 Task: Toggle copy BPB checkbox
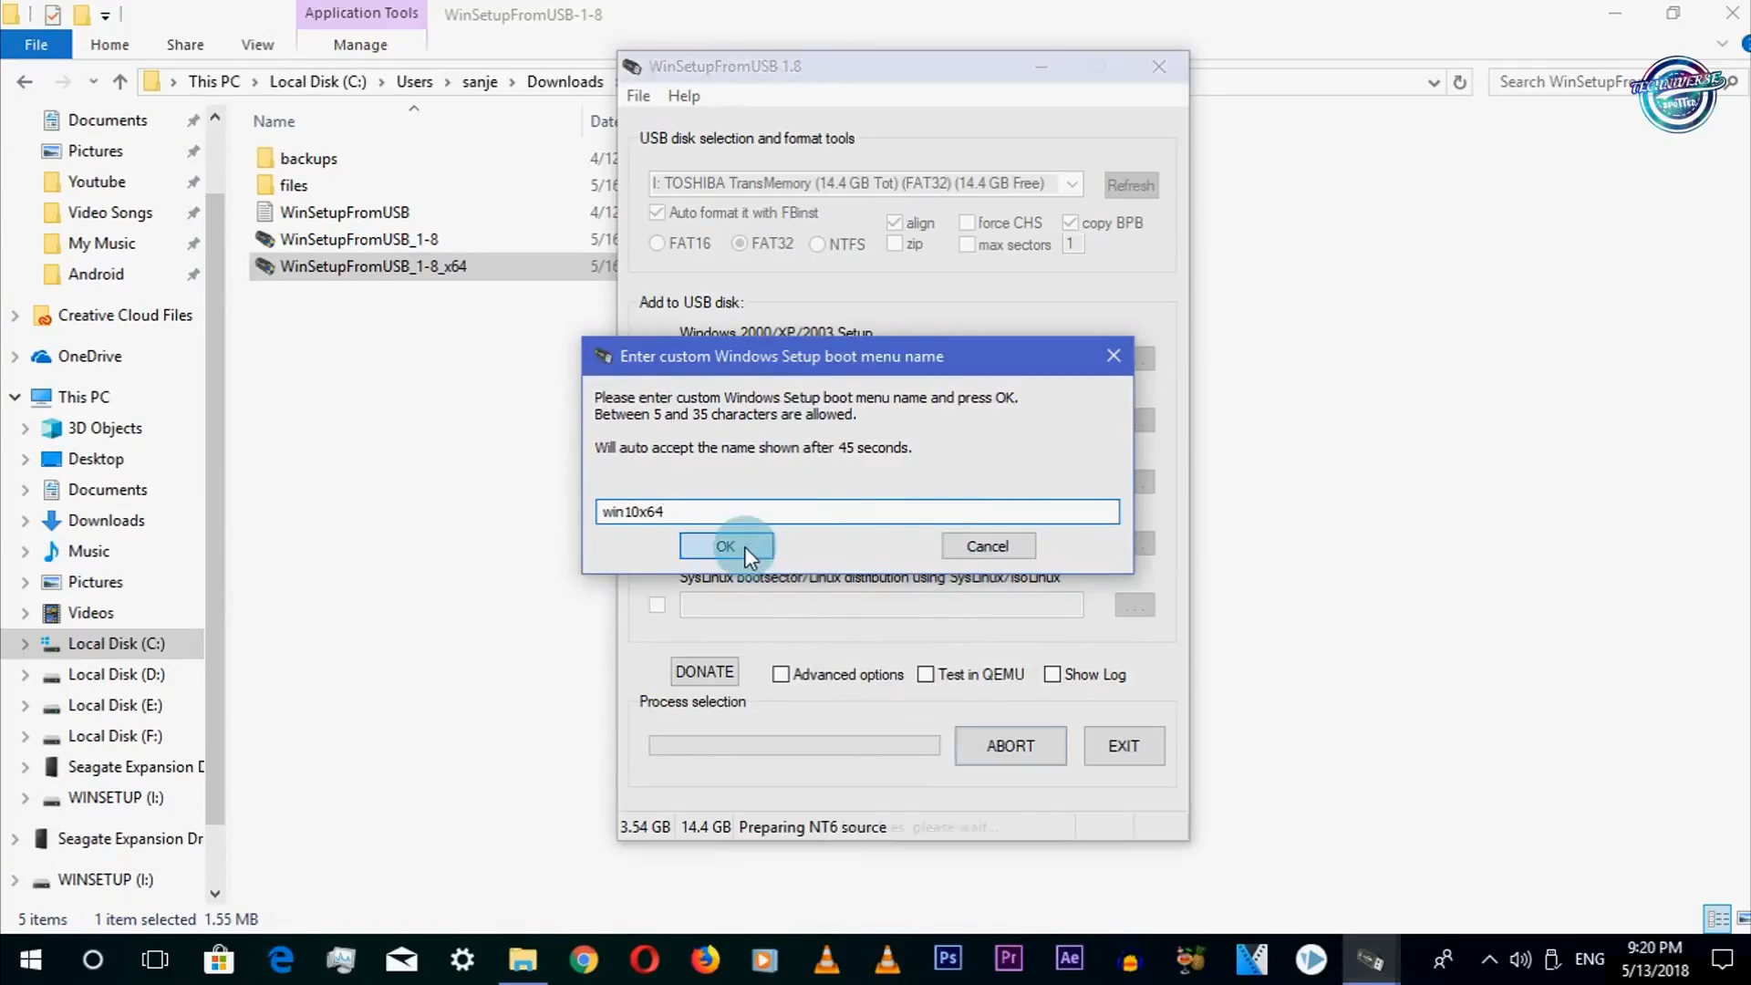[x=1071, y=223]
